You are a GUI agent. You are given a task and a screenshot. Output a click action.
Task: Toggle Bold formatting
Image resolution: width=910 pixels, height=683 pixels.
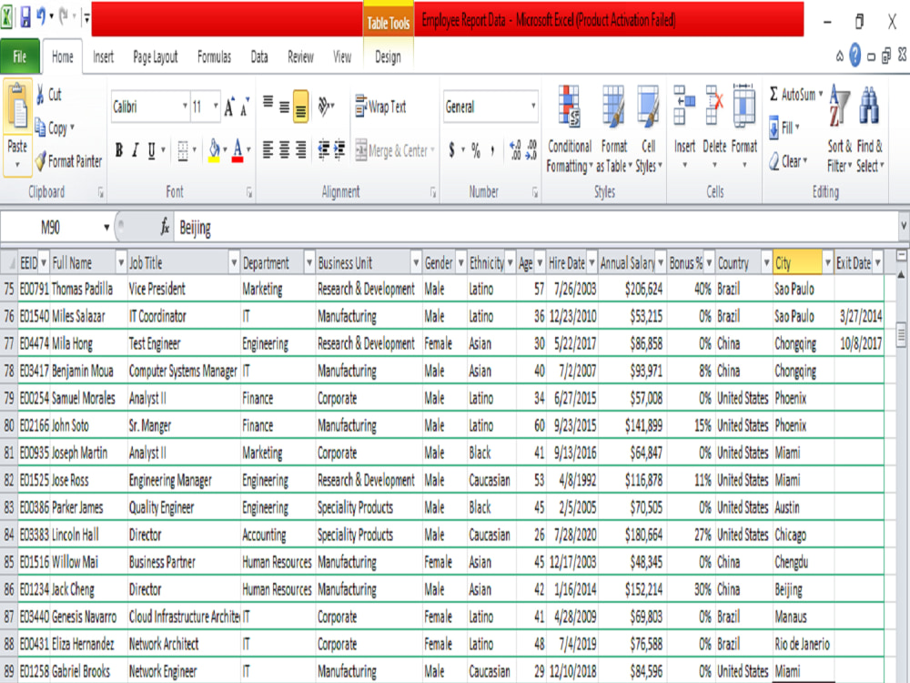119,150
